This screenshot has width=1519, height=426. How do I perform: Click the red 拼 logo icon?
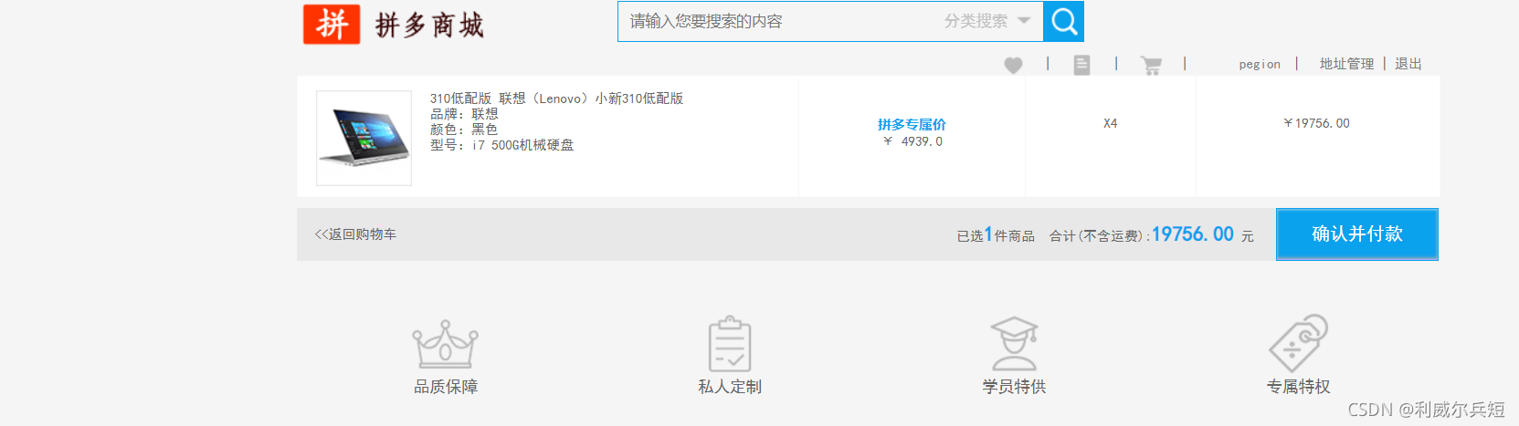coord(332,24)
